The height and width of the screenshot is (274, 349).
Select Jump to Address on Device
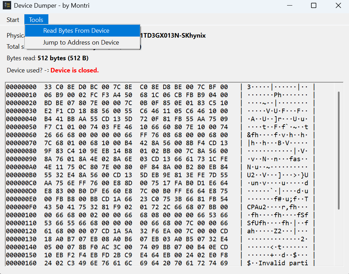(82, 42)
